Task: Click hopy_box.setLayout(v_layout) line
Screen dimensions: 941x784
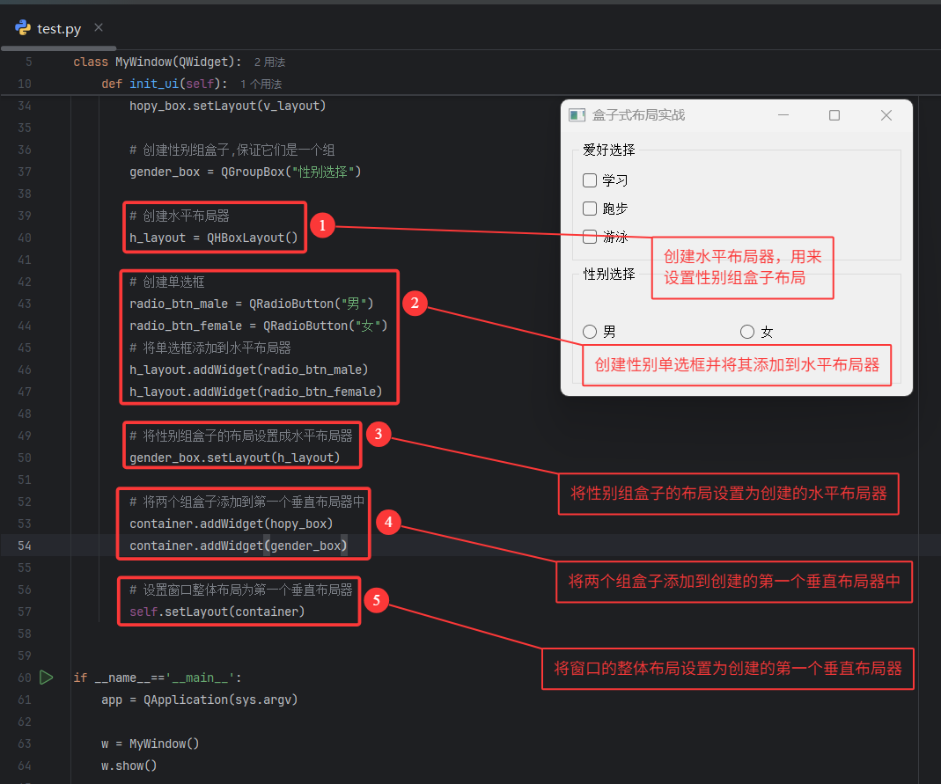Action: click(x=228, y=106)
